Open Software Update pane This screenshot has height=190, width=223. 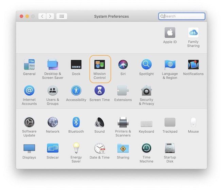point(29,122)
